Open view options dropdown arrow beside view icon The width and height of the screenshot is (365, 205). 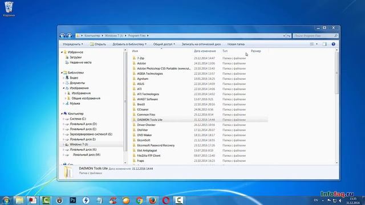pos(317,44)
